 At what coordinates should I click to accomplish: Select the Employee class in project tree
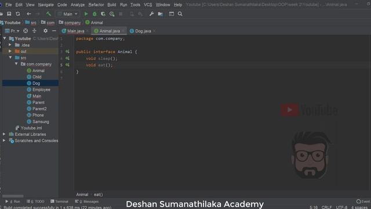coord(39,89)
